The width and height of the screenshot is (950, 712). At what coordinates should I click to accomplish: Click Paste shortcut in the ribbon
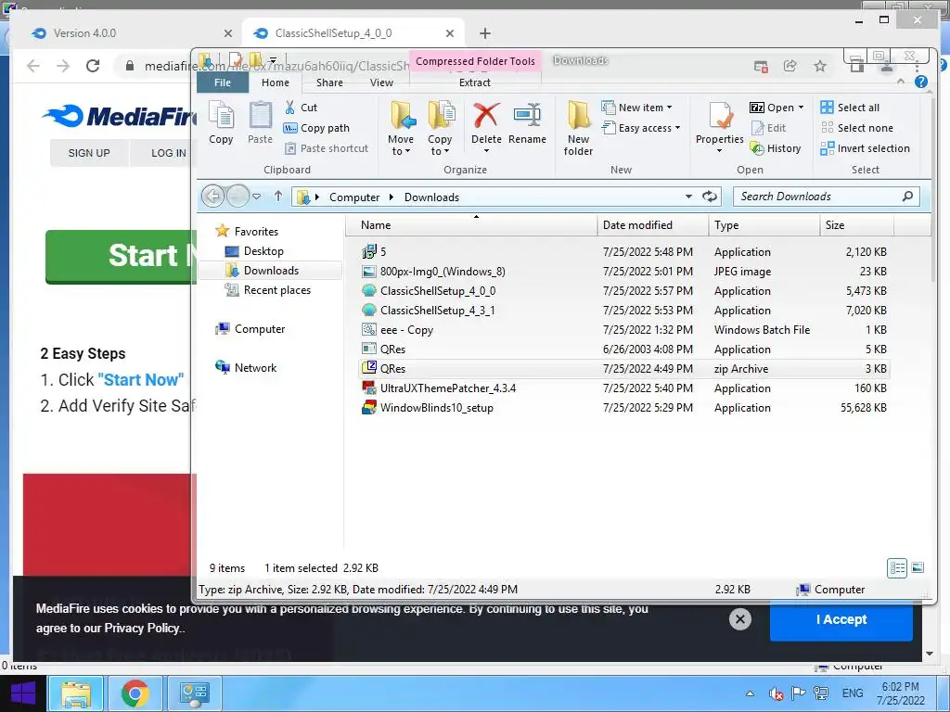click(327, 148)
